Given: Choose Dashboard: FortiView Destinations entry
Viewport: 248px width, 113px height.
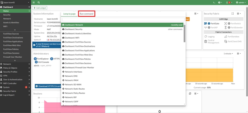Looking at the screenshot, I should pyautogui.click(x=122, y=46).
